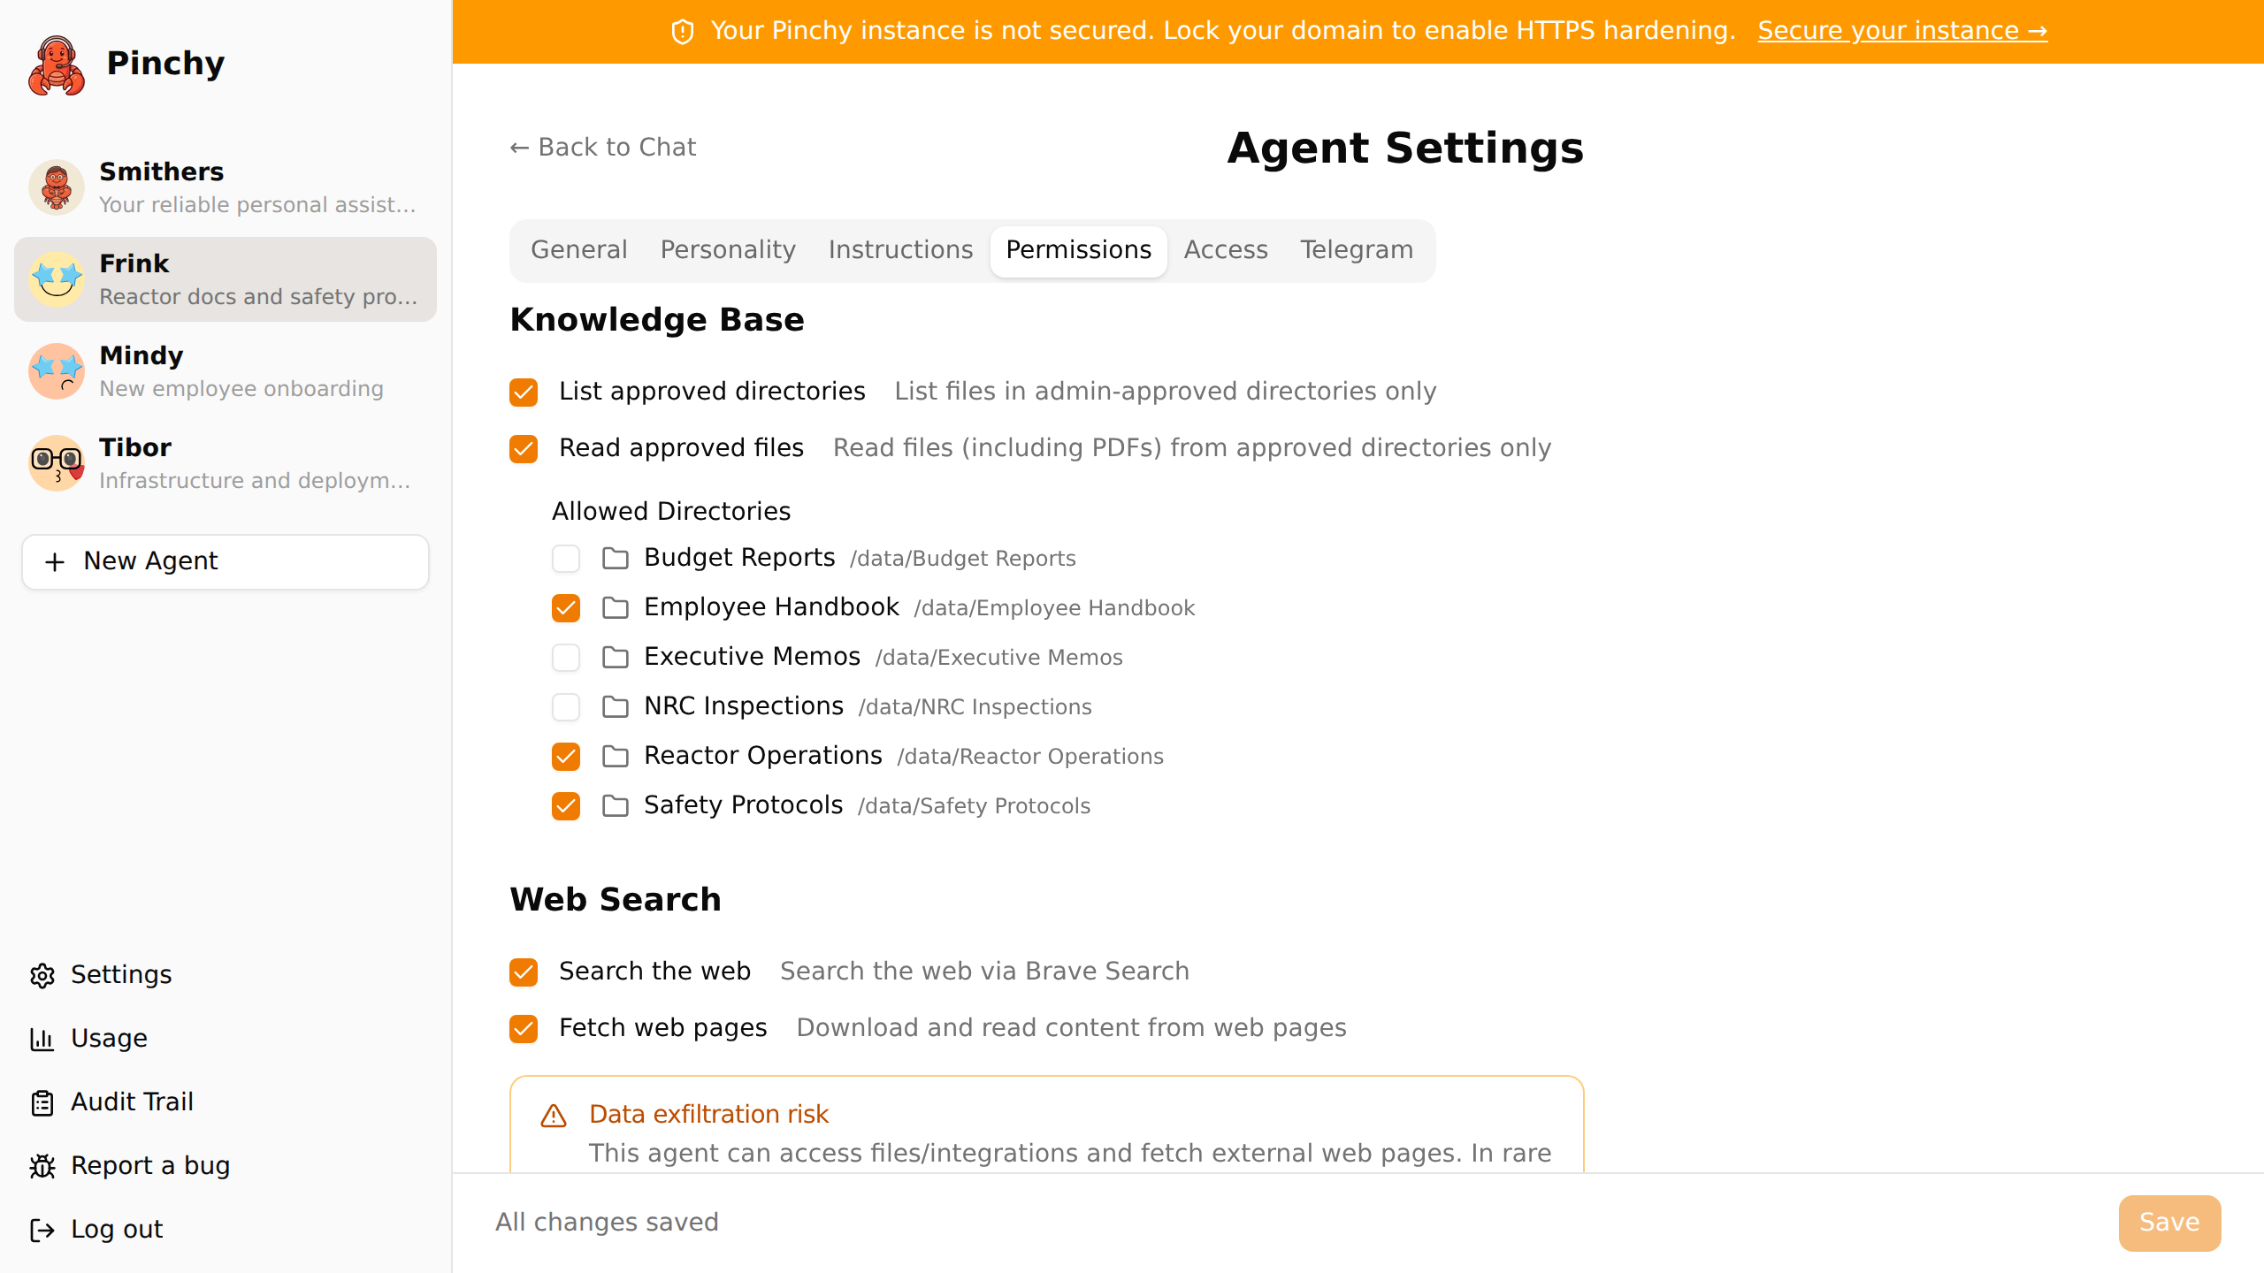Click Report a bug label
Viewport: 2264px width, 1273px height.
150,1166
